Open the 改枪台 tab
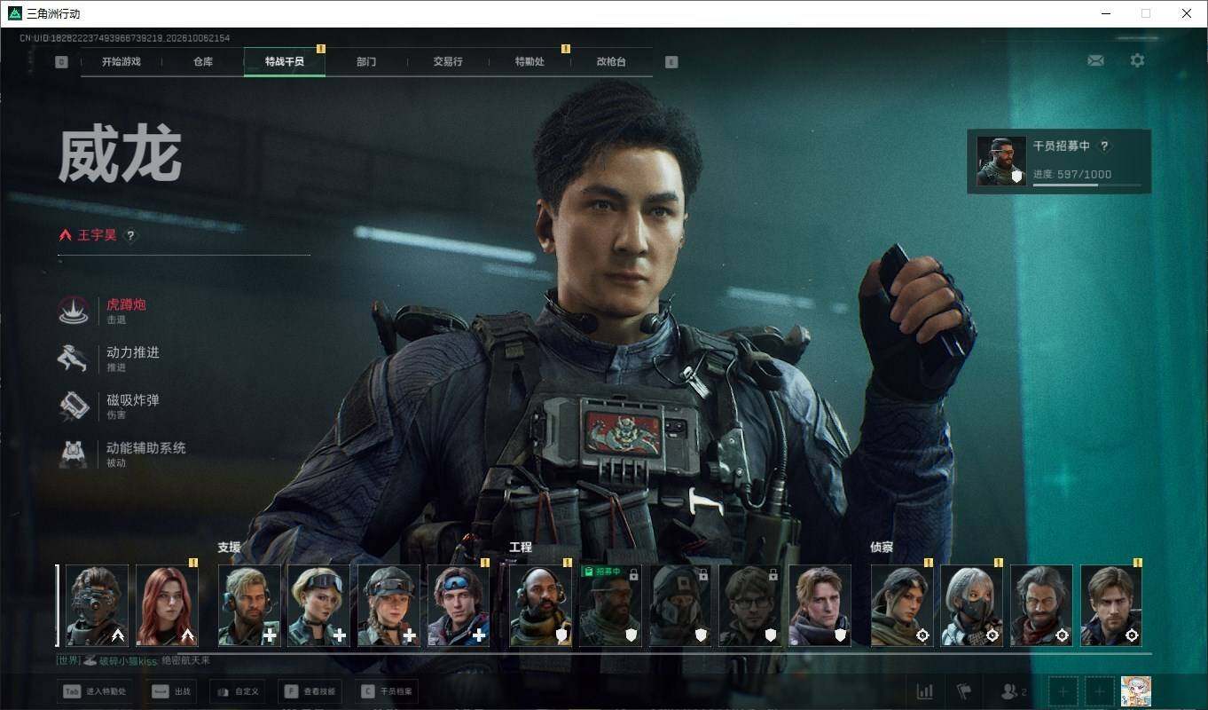This screenshot has width=1208, height=710. click(x=611, y=62)
